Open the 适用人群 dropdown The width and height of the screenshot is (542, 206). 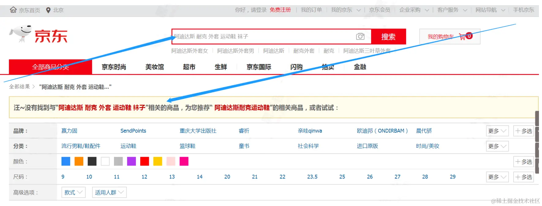point(109,192)
